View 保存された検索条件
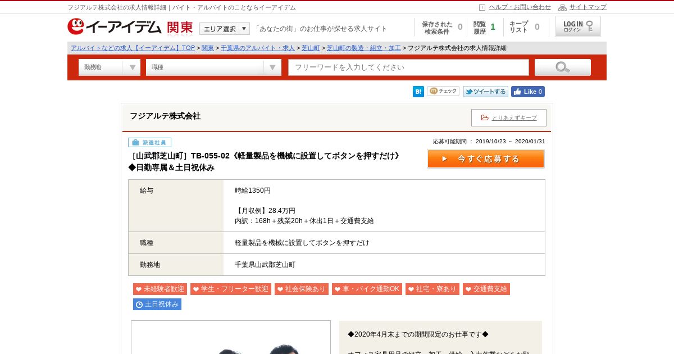The height and width of the screenshot is (354, 674). (442, 28)
